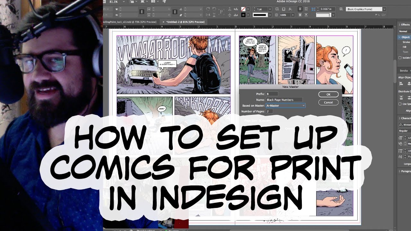Click the Prefix field containing B

[x=272, y=94]
